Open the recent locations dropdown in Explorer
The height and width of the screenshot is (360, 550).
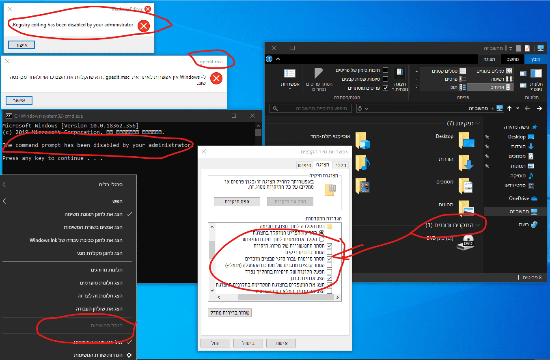coord(518,108)
